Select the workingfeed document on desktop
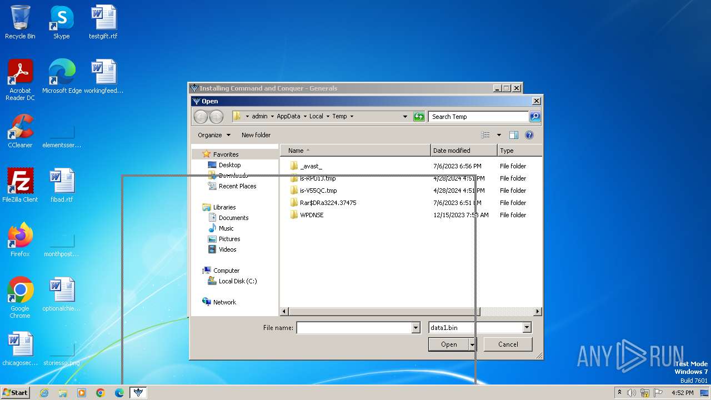The image size is (711, 400). [103, 77]
